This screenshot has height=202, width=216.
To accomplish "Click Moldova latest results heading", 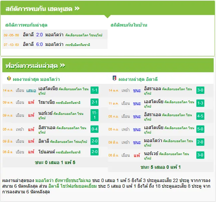I will click(x=36, y=79).
